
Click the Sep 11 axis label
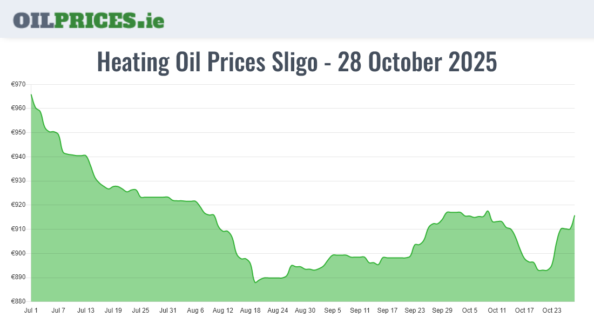(x=360, y=310)
